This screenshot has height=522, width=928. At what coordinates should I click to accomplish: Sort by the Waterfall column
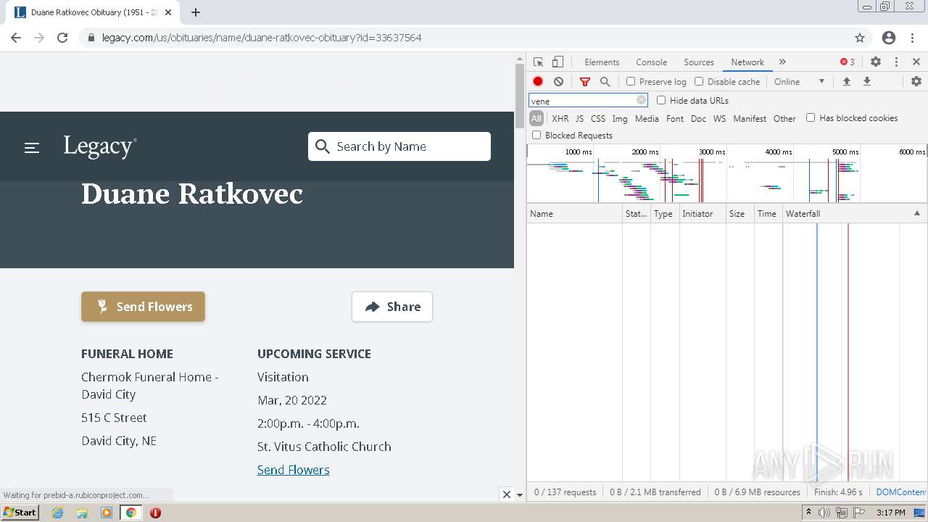pos(854,214)
